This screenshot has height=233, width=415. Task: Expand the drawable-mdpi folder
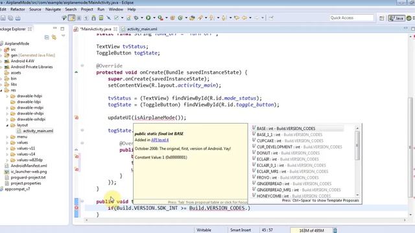click(x=7, y=108)
